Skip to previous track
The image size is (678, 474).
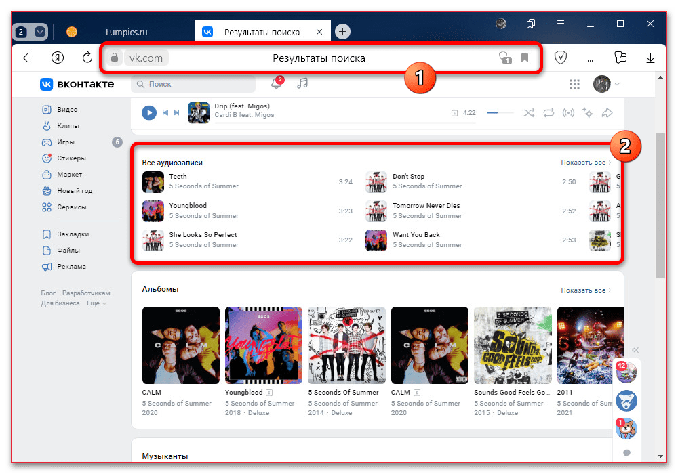click(165, 113)
